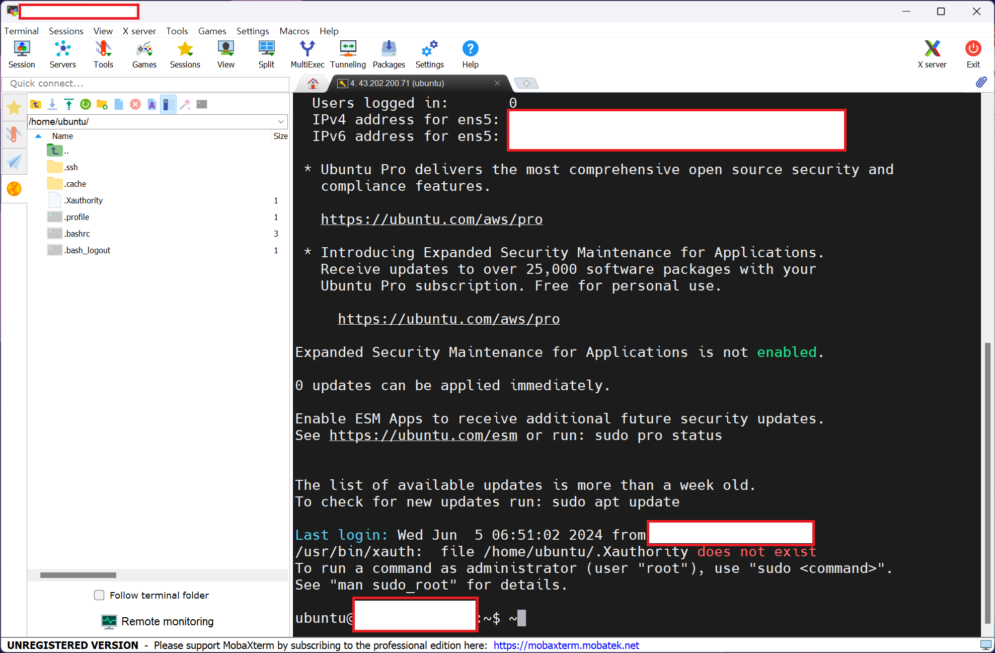This screenshot has height=653, width=995.
Task: Enable Follow terminal folder checkbox
Action: 100,595
